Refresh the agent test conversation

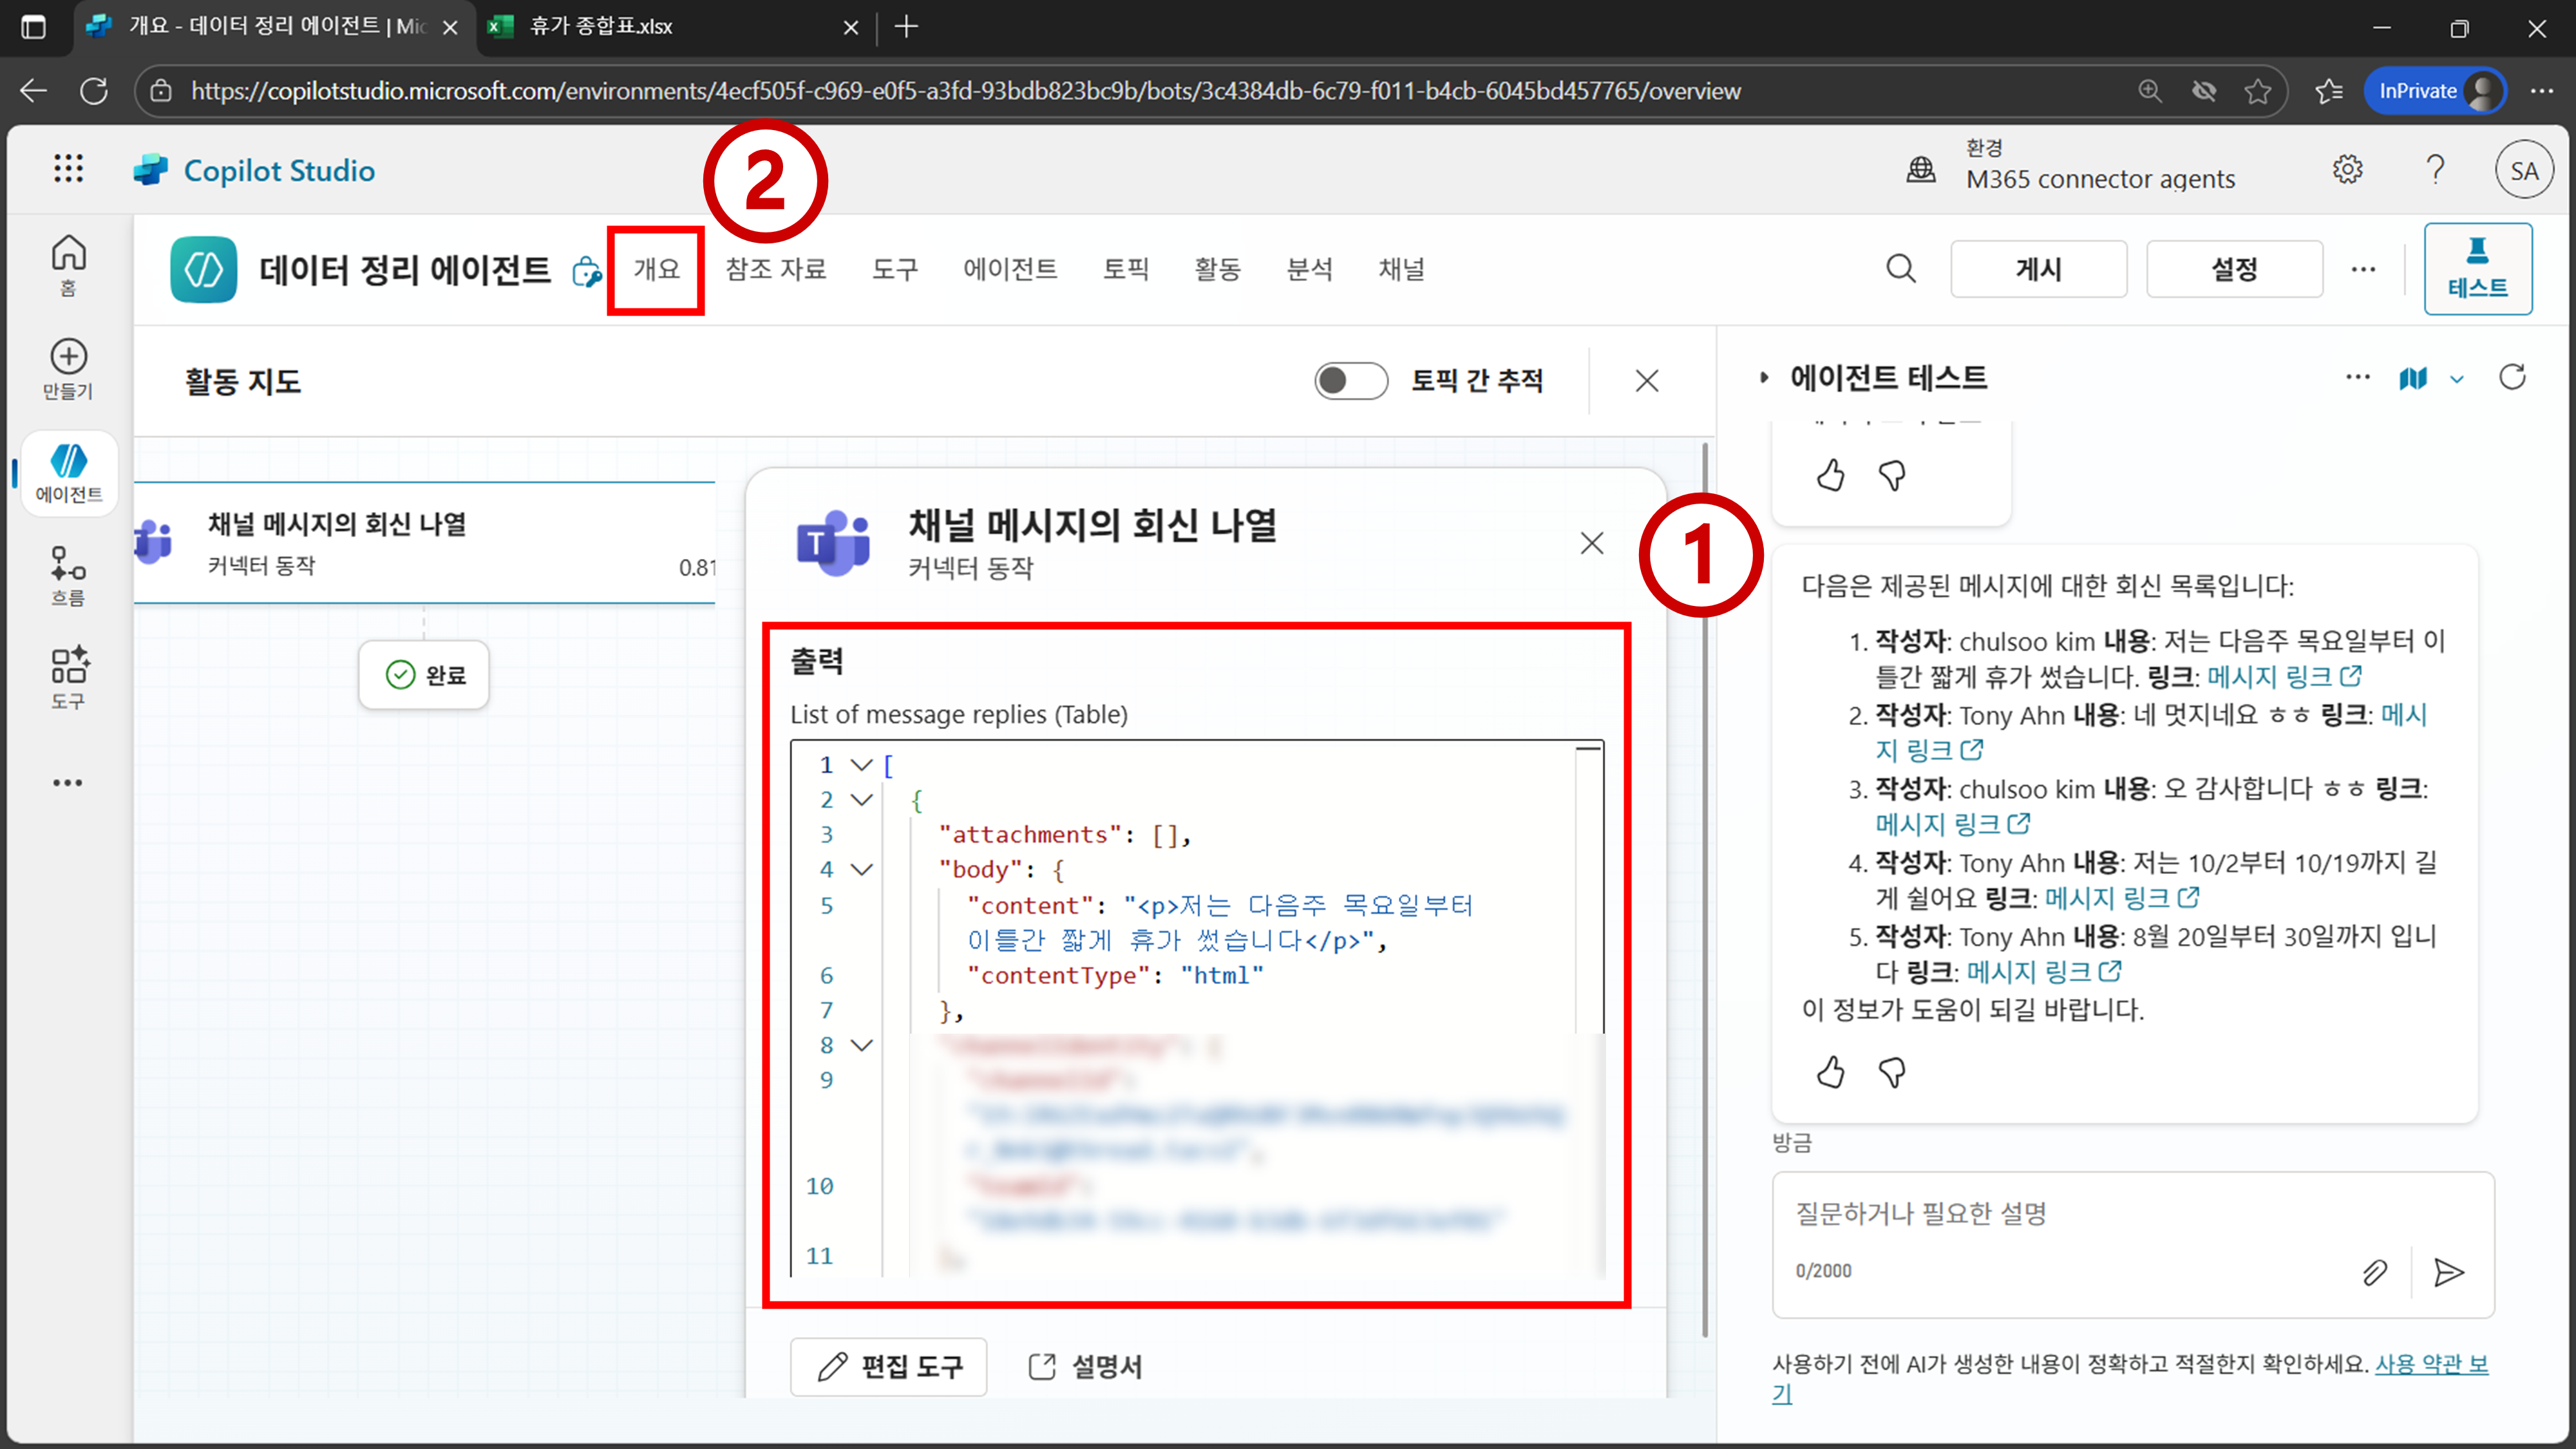point(2512,378)
